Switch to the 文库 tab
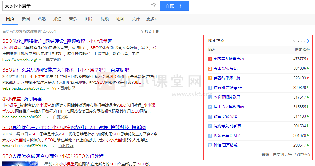315x166 pixels. 136,19
